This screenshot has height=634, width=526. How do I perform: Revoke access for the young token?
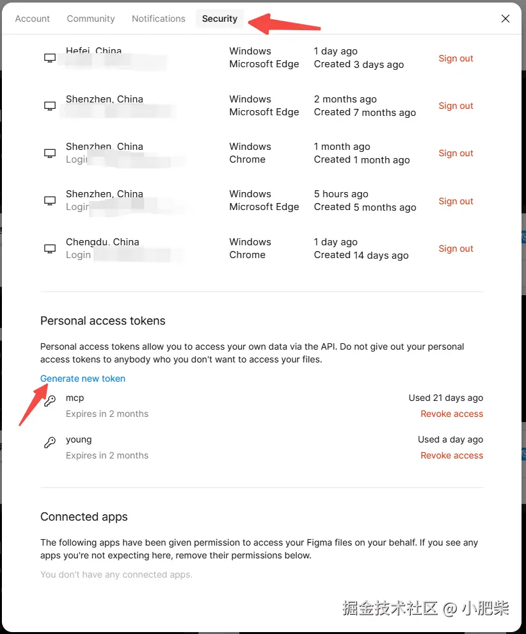452,455
